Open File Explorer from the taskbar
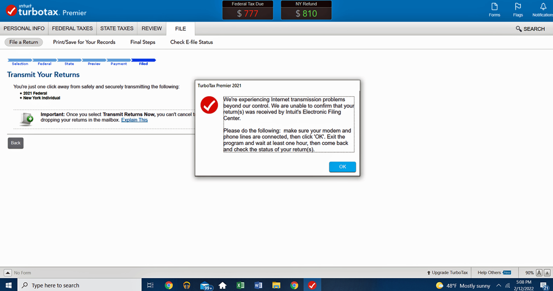The width and height of the screenshot is (553, 291). coord(276,285)
